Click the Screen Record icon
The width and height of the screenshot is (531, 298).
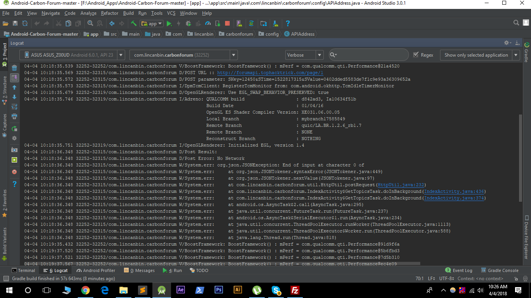point(14,160)
